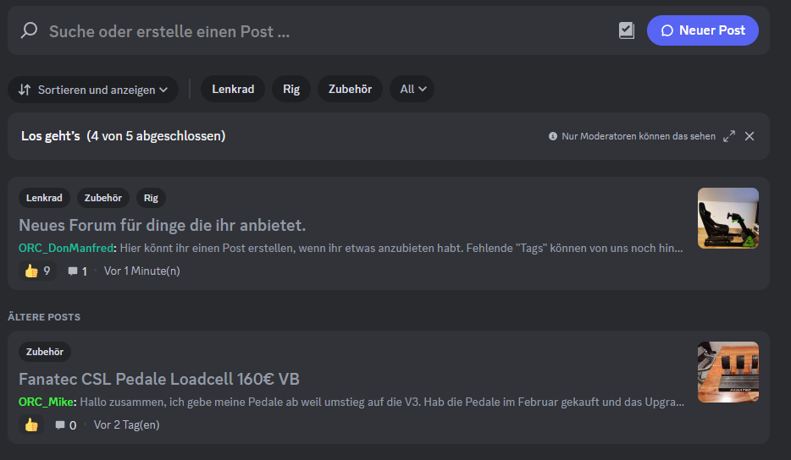Open Fanatec CSL Pedale Loadcell post
791x460 pixels.
(x=159, y=379)
